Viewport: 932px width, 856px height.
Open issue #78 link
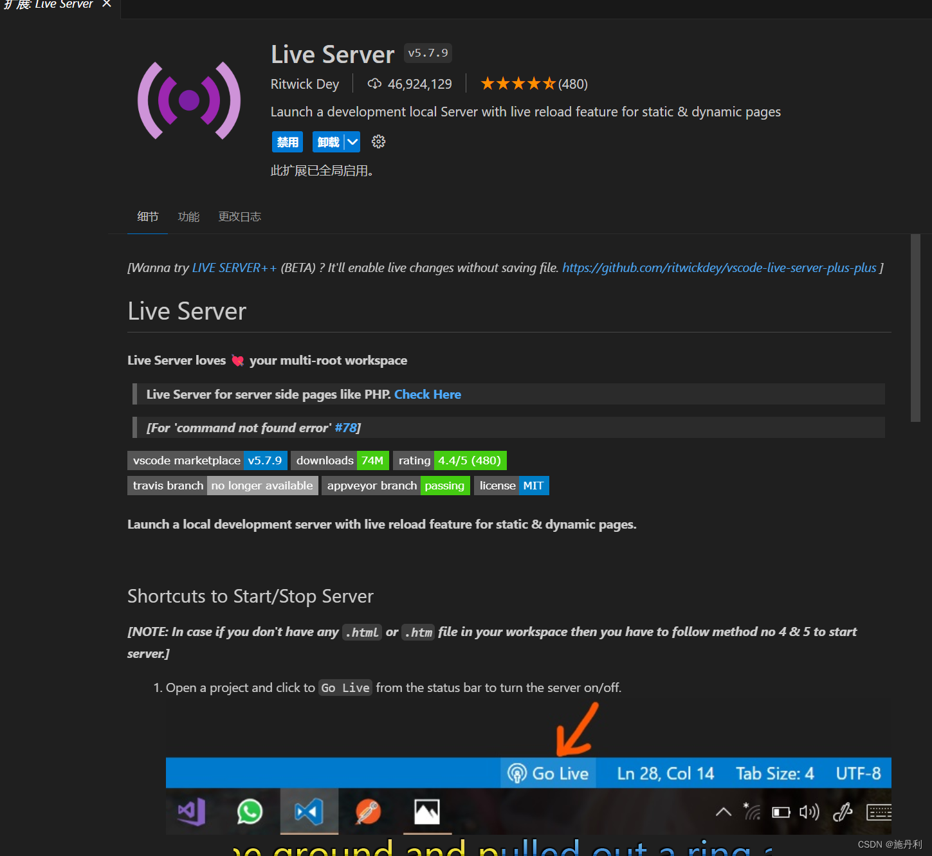click(345, 428)
